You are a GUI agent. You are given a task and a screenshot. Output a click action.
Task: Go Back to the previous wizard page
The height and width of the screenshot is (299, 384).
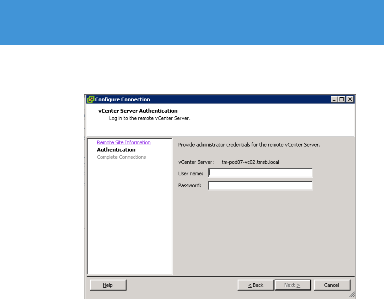pos(256,285)
